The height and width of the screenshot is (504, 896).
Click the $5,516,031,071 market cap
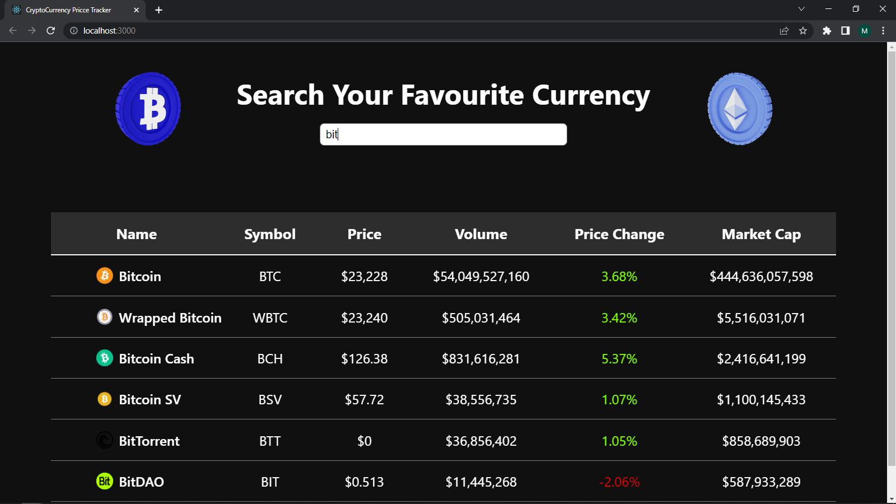[761, 318]
